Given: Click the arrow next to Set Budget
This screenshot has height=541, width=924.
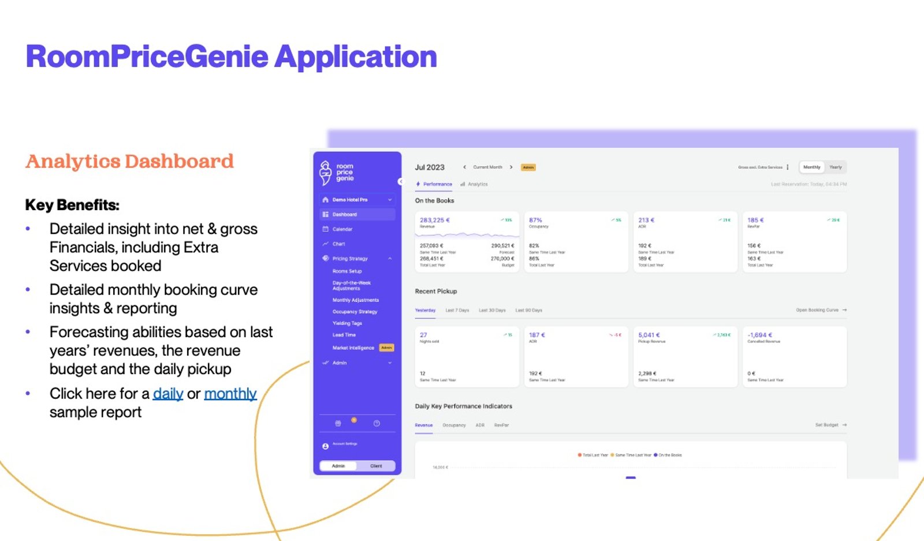Looking at the screenshot, I should 844,425.
